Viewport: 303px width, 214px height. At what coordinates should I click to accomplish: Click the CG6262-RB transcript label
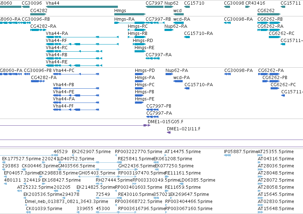coord(270,19)
